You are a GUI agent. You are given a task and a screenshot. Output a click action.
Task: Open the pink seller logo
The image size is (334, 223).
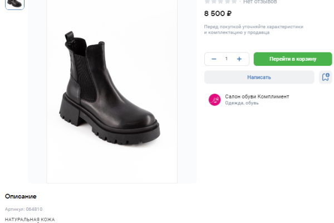(x=214, y=99)
